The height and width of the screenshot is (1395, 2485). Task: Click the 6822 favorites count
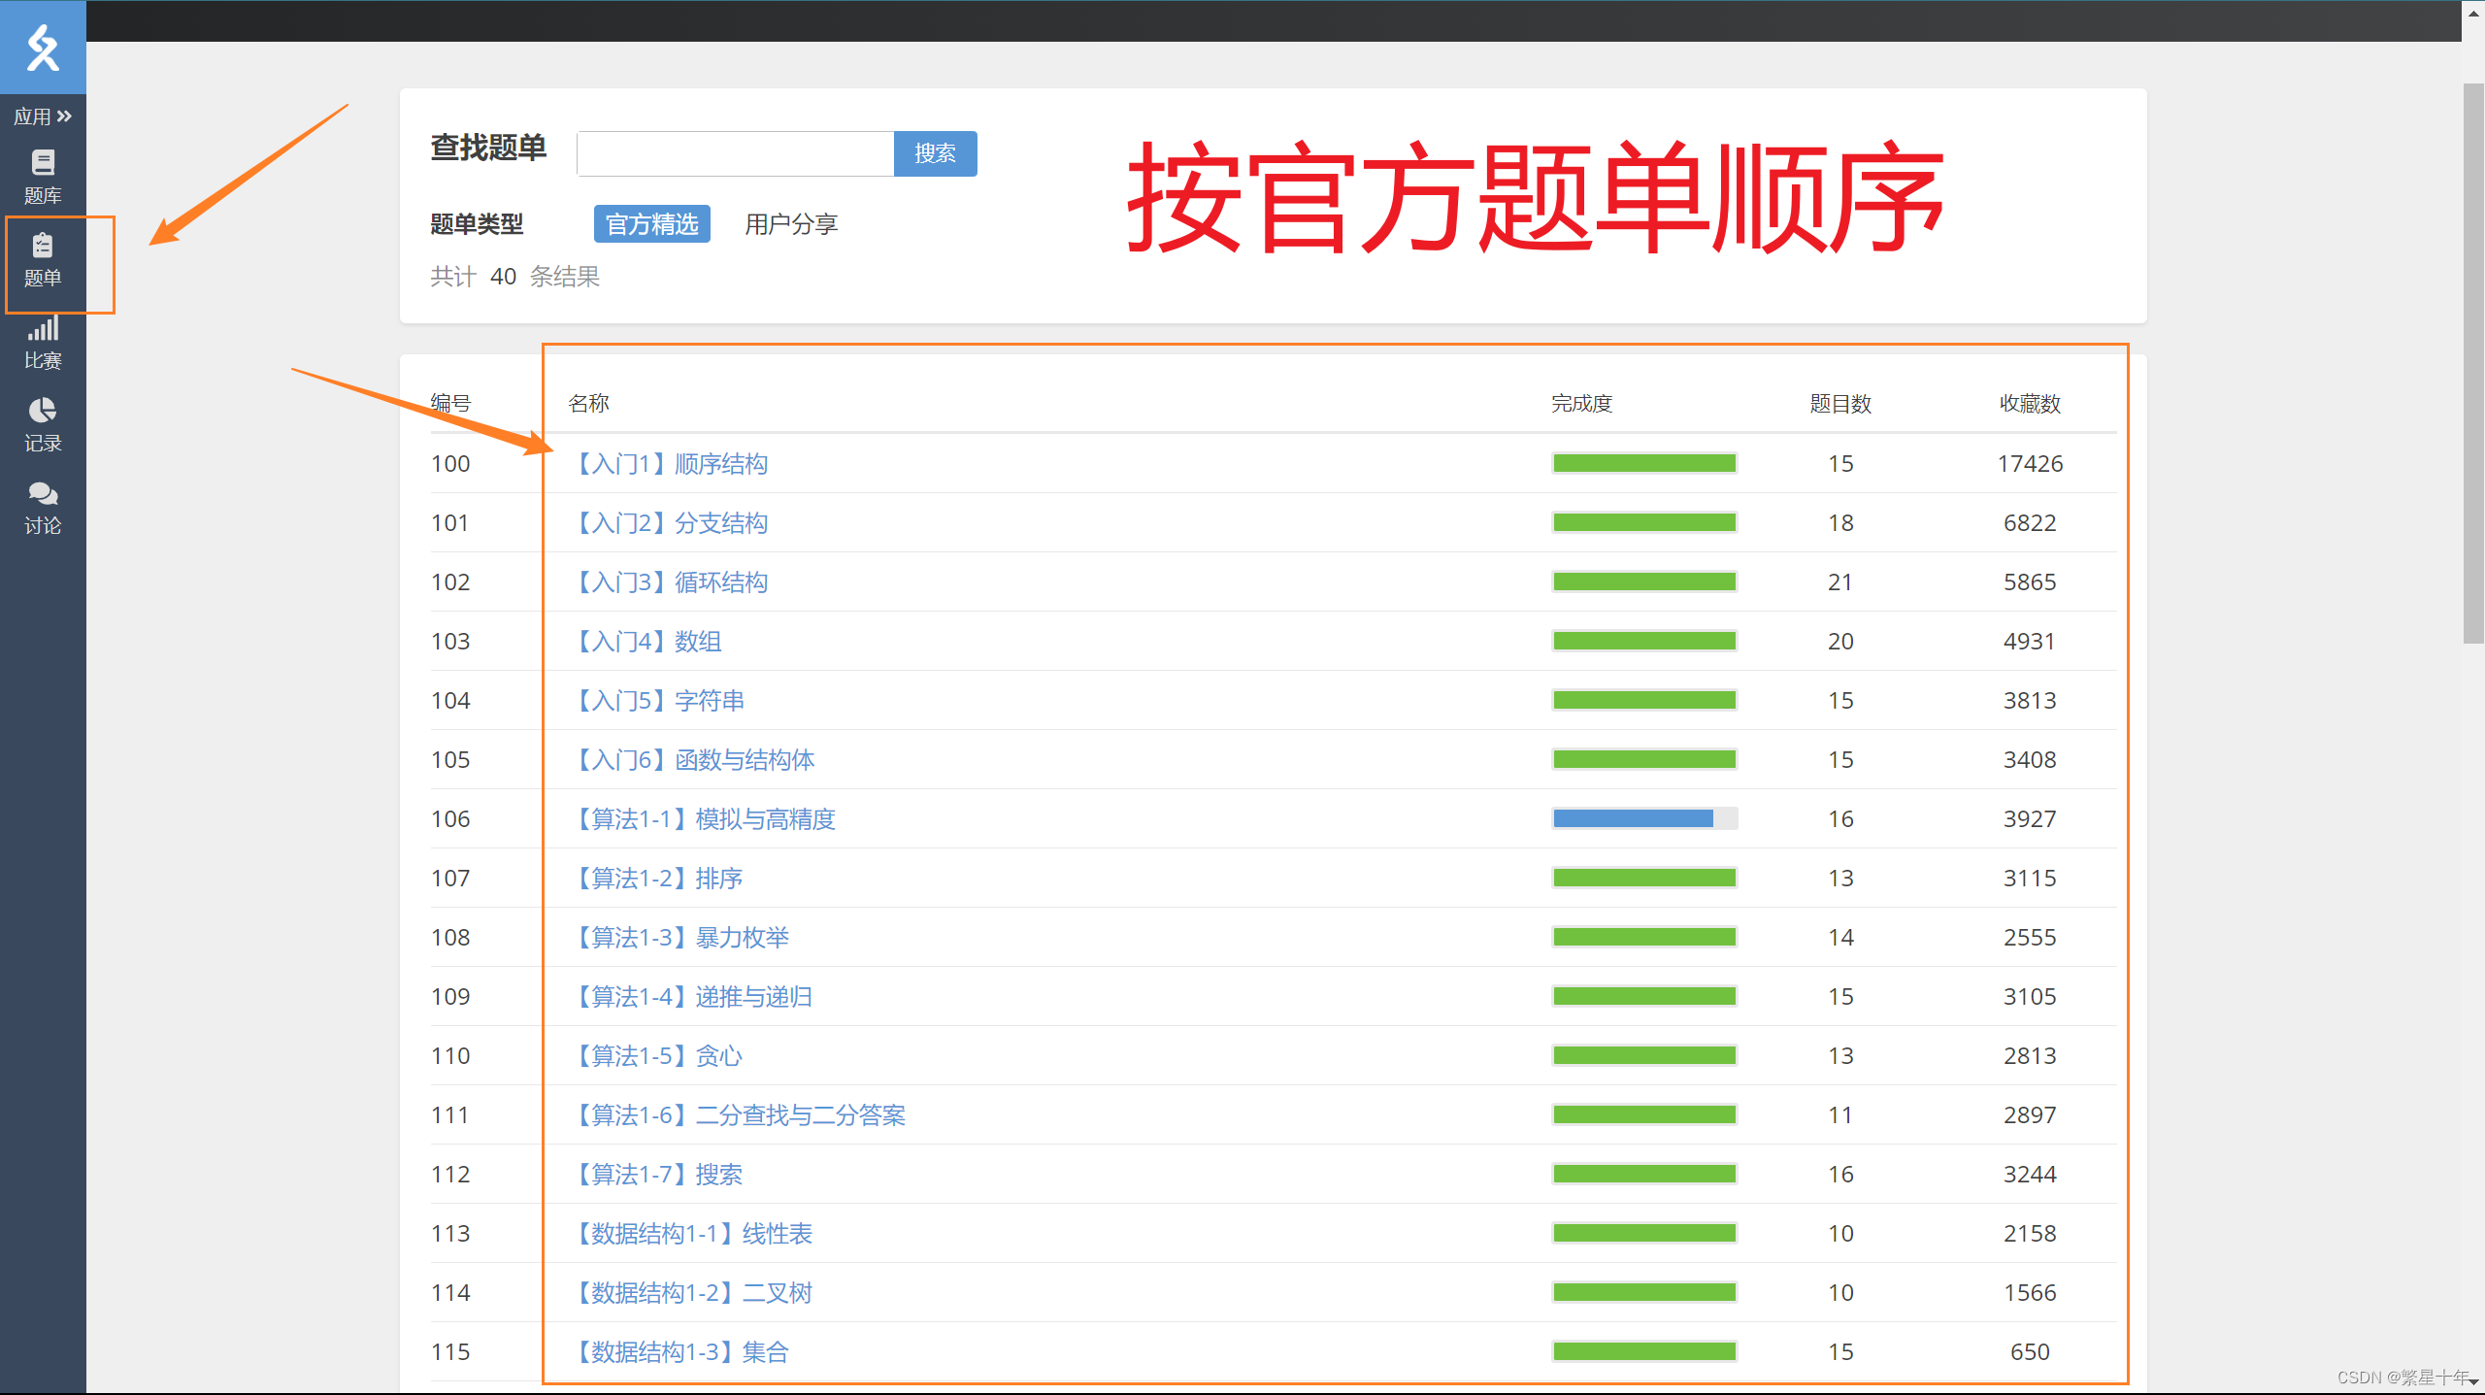(2030, 523)
